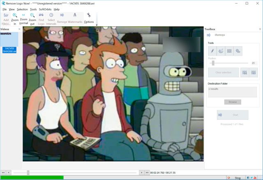This screenshot has height=180, width=263.
Task: Click the Zoom in toolbar icon
Action: [x=15, y=18]
